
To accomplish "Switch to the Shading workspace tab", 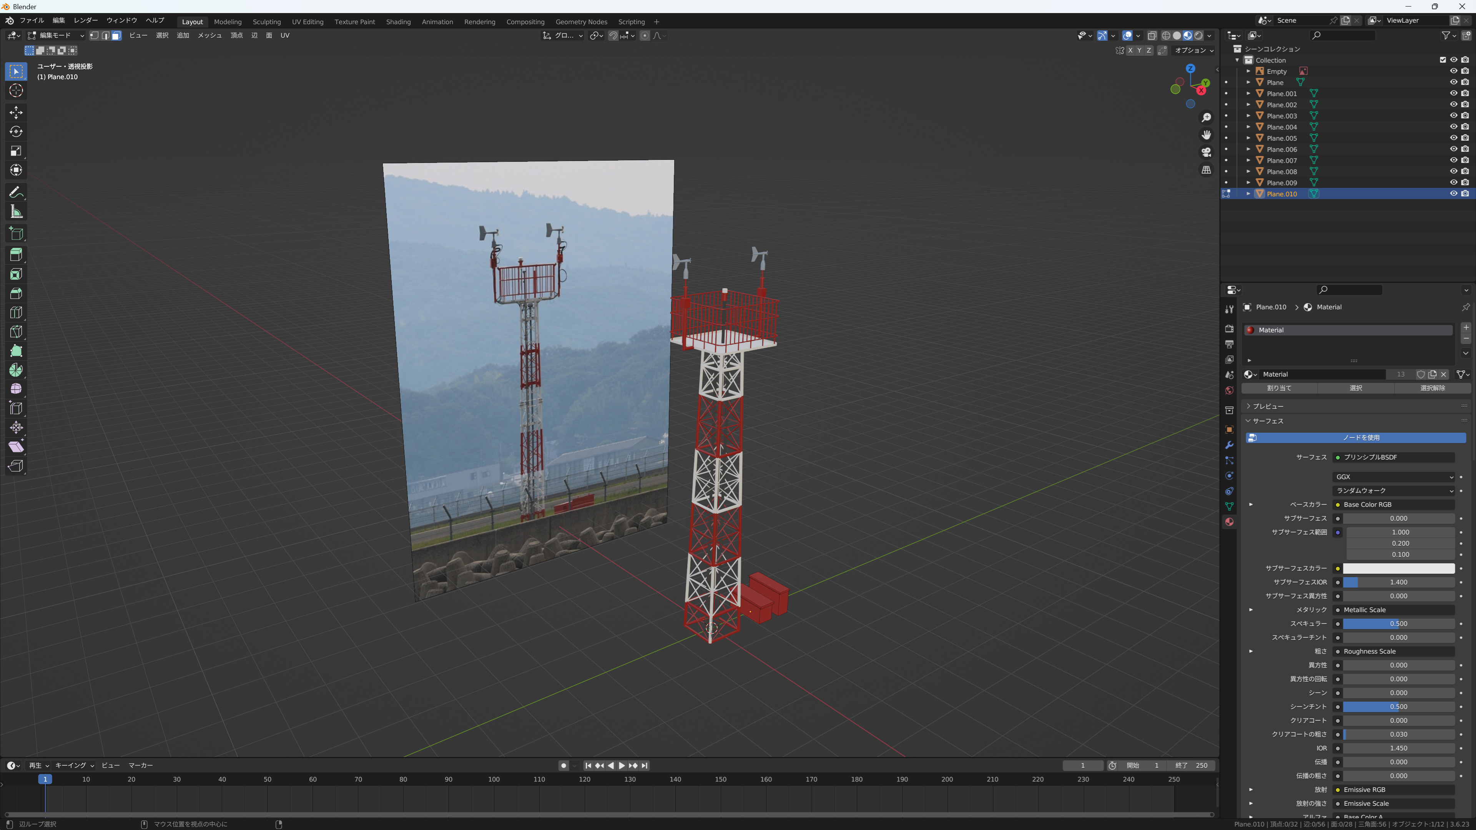I will (x=398, y=22).
